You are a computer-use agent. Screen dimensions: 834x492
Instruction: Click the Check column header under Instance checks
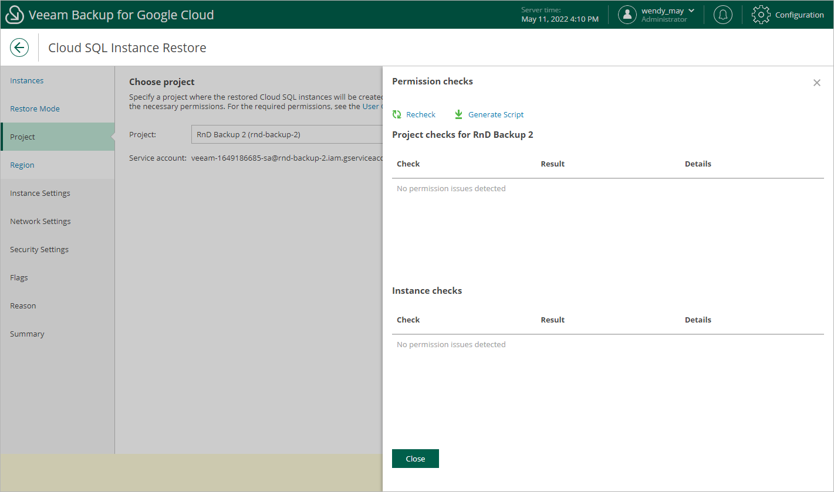click(x=408, y=320)
